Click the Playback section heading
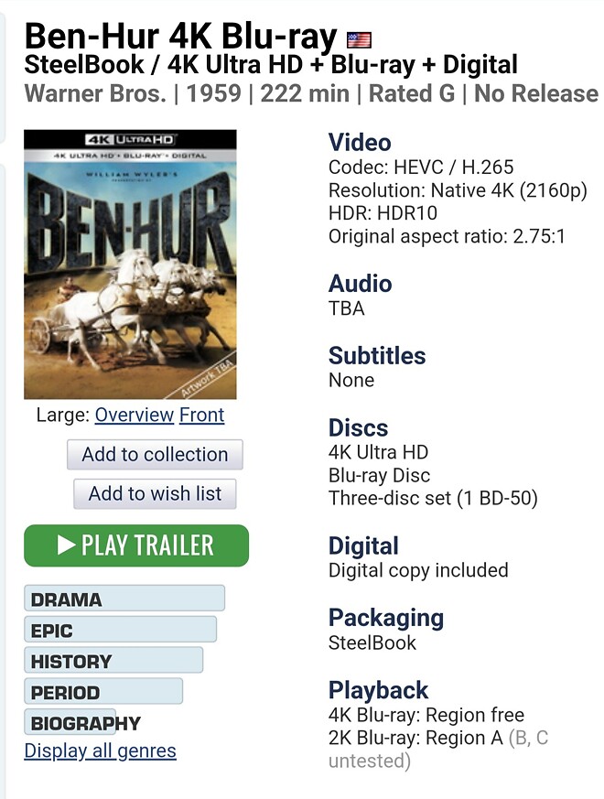The image size is (604, 799). (378, 690)
